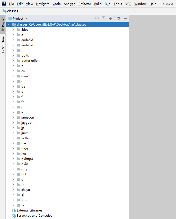
Task: Select the jp folder row
Action: 67,128
